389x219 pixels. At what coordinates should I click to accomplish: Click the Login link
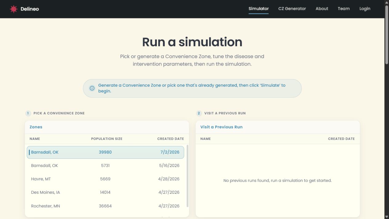(x=365, y=9)
